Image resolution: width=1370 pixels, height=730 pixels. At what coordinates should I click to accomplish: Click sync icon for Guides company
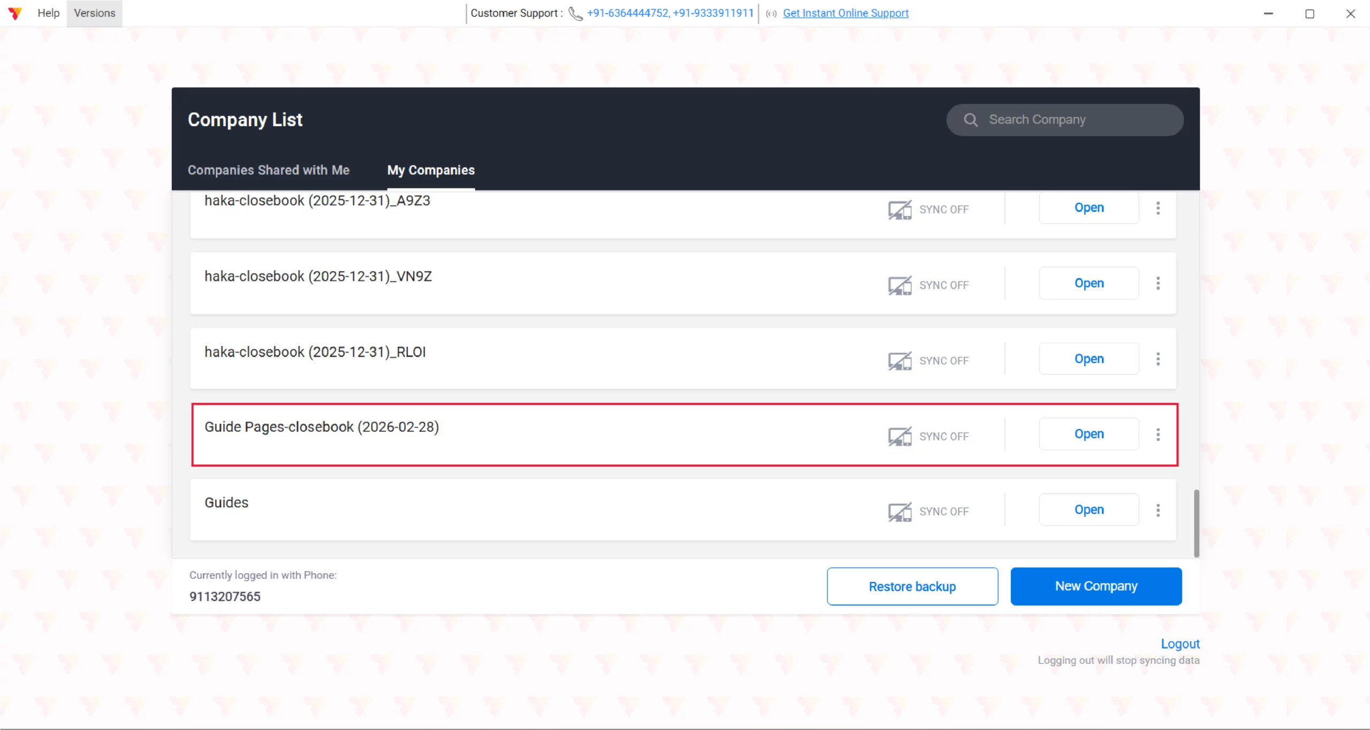click(900, 512)
